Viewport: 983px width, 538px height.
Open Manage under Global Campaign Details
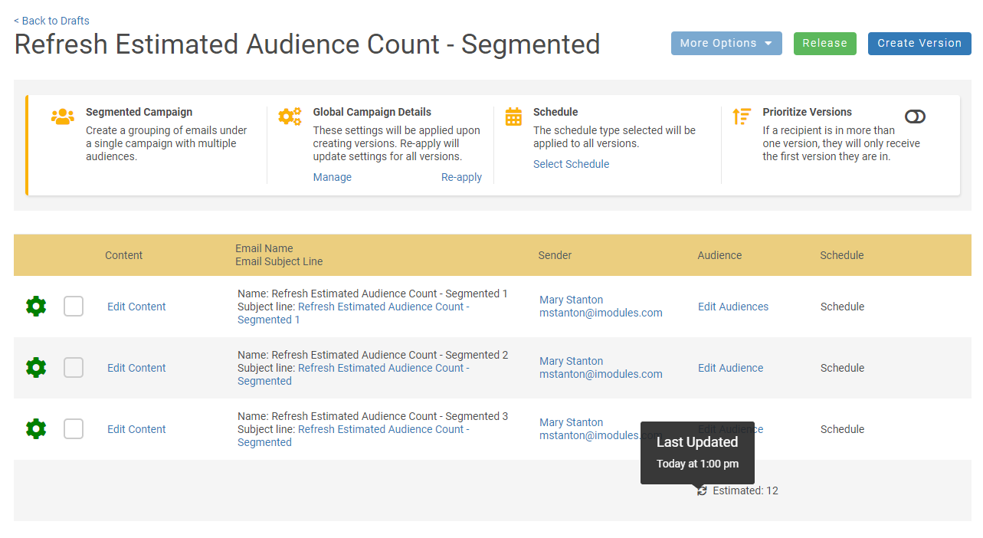pos(332,177)
